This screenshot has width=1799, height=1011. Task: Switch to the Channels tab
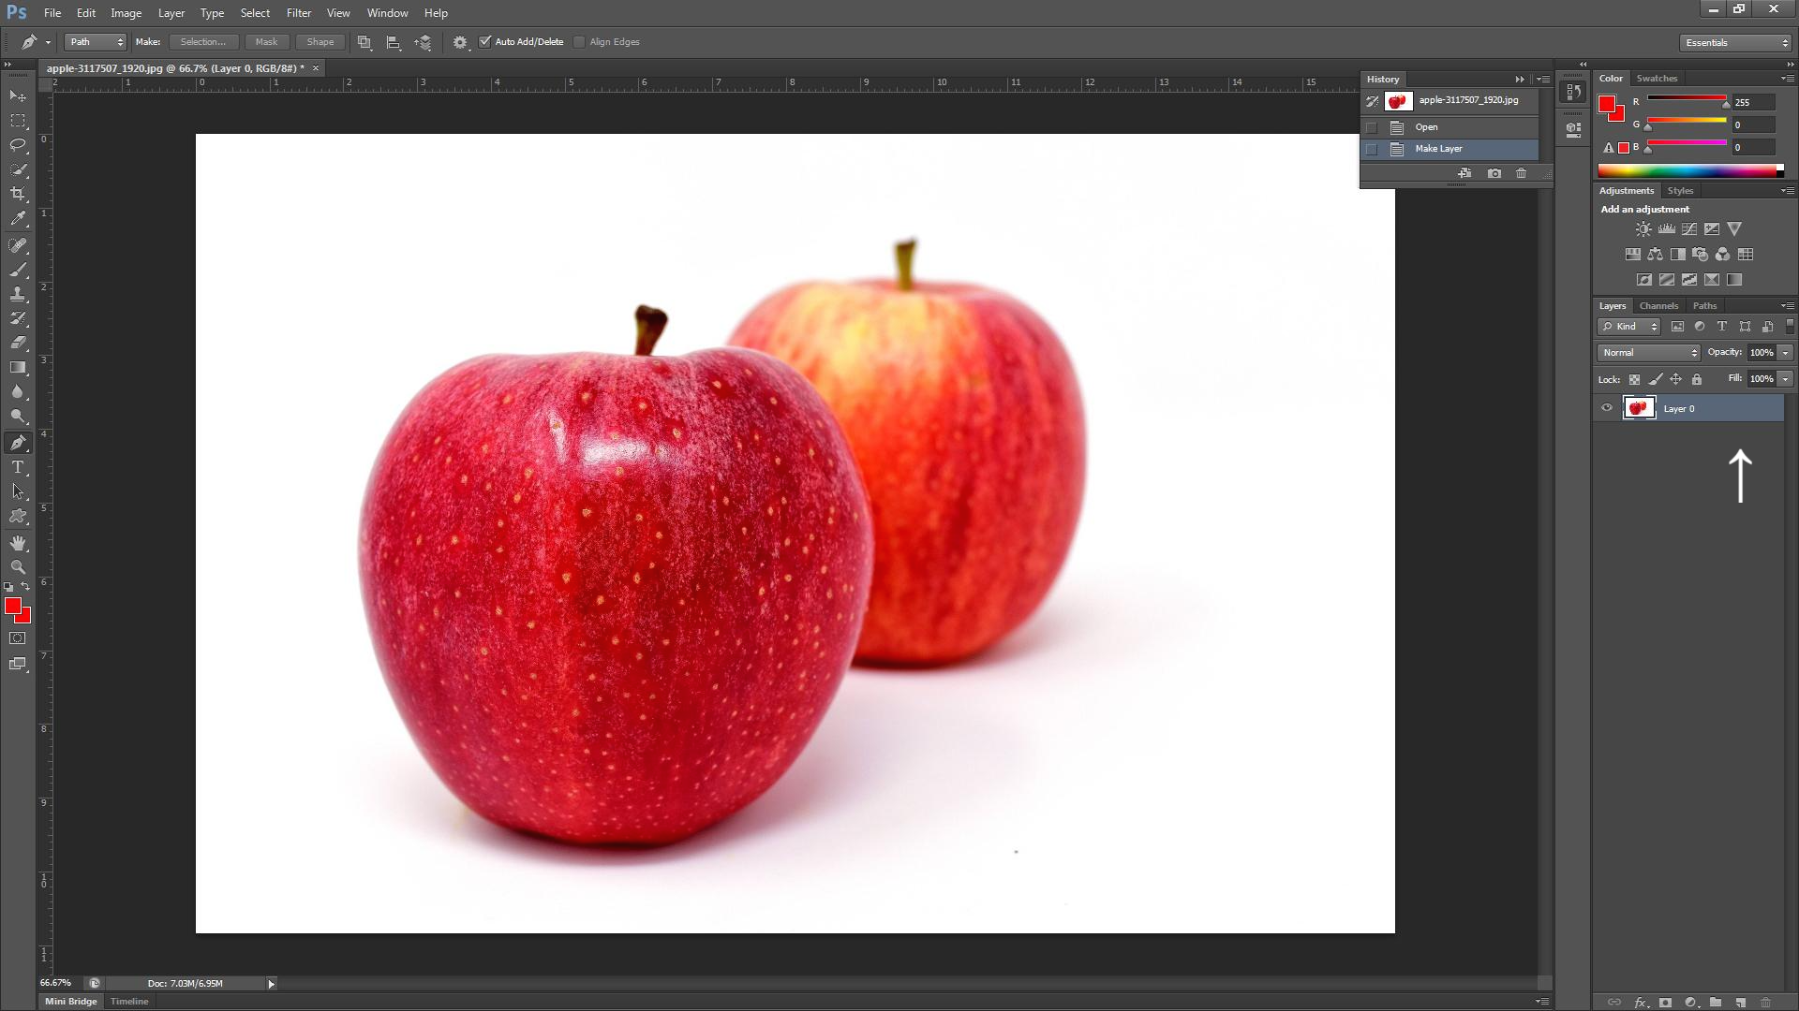pyautogui.click(x=1658, y=306)
